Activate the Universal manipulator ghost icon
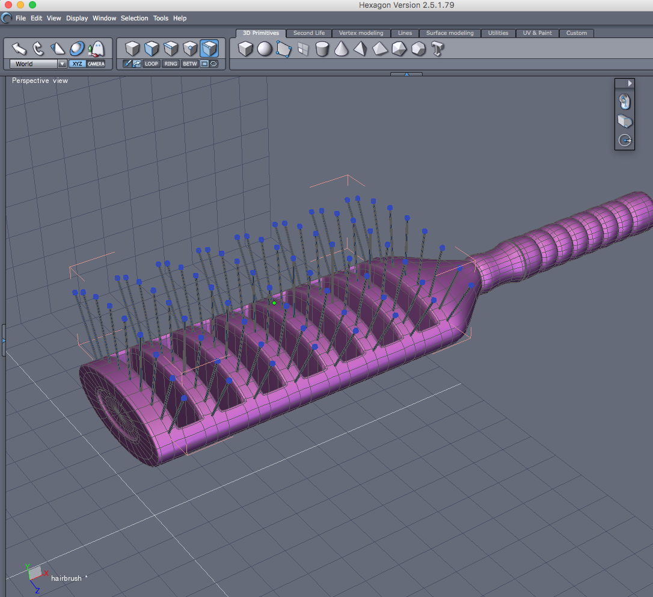The image size is (653, 597). (96, 49)
